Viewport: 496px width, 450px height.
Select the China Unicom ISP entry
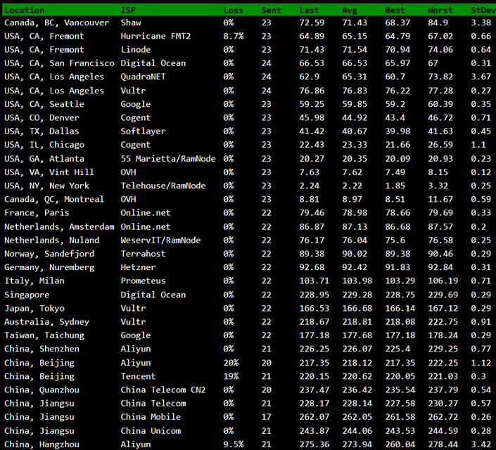pyautogui.click(x=151, y=431)
